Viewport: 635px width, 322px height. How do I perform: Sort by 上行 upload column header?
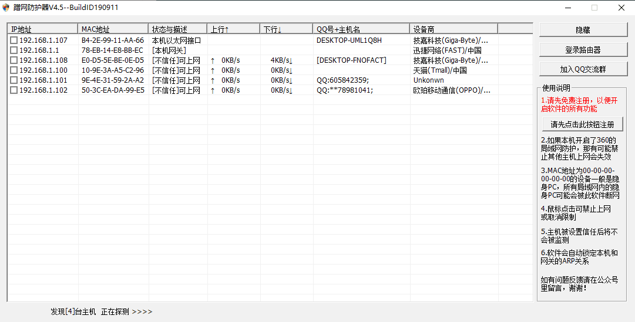(233, 29)
